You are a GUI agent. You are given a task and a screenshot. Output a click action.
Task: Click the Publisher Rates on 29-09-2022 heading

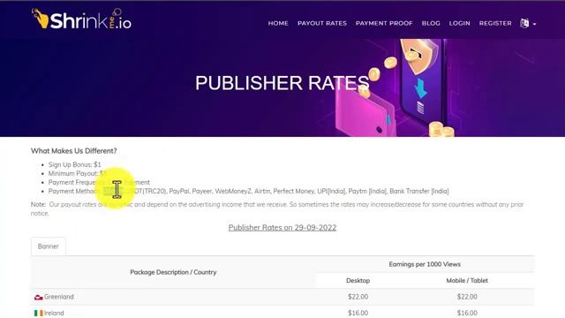282,228
